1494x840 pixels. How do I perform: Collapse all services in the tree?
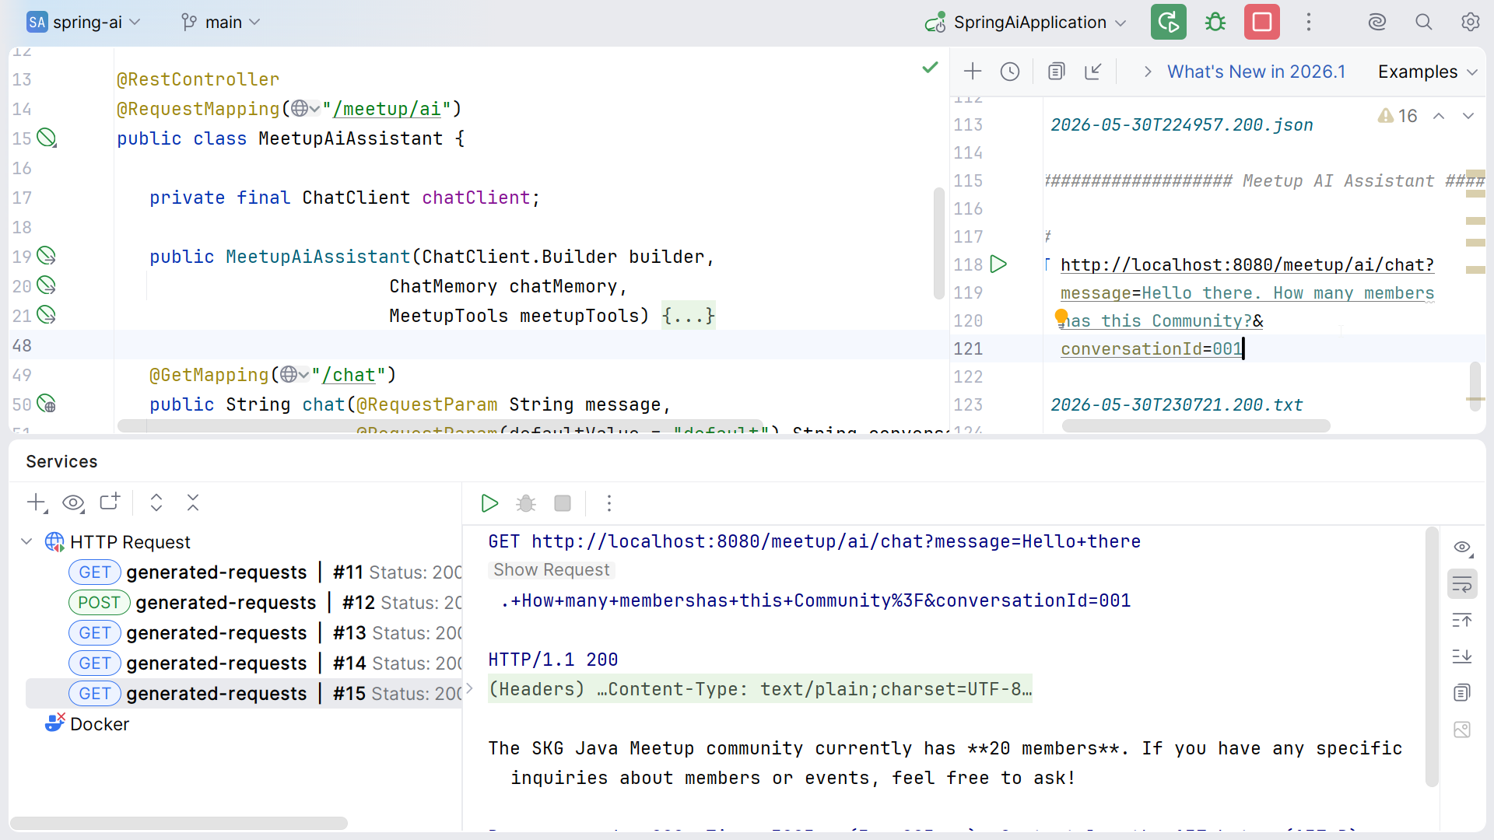(x=193, y=503)
